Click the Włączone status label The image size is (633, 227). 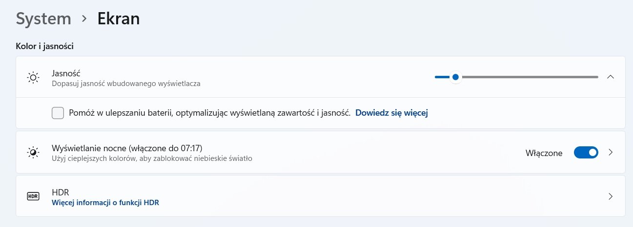coord(544,153)
